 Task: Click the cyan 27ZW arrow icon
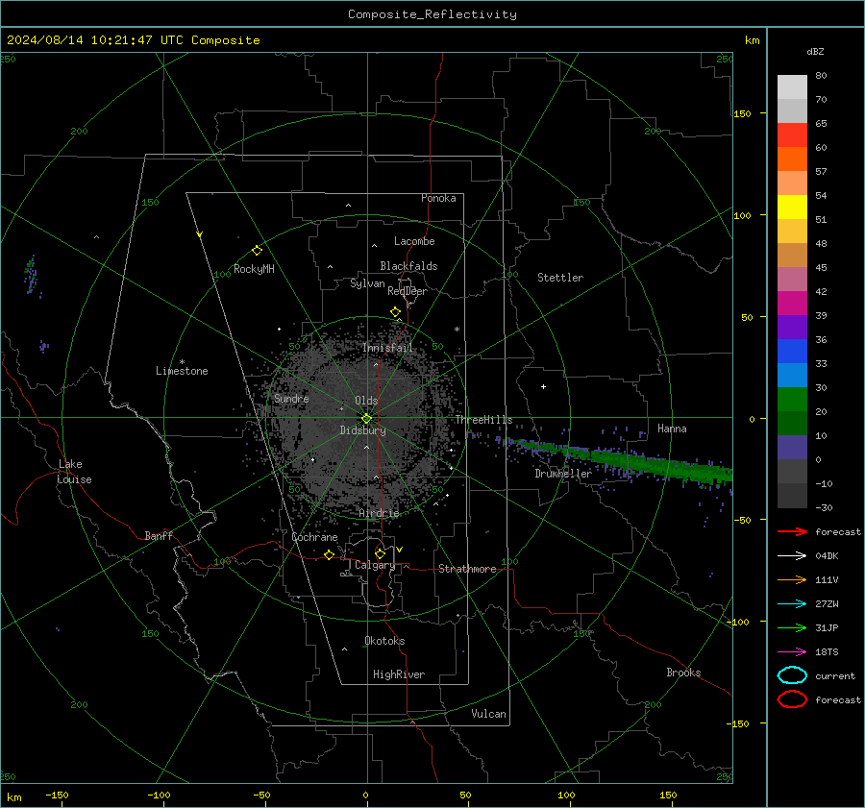(792, 604)
